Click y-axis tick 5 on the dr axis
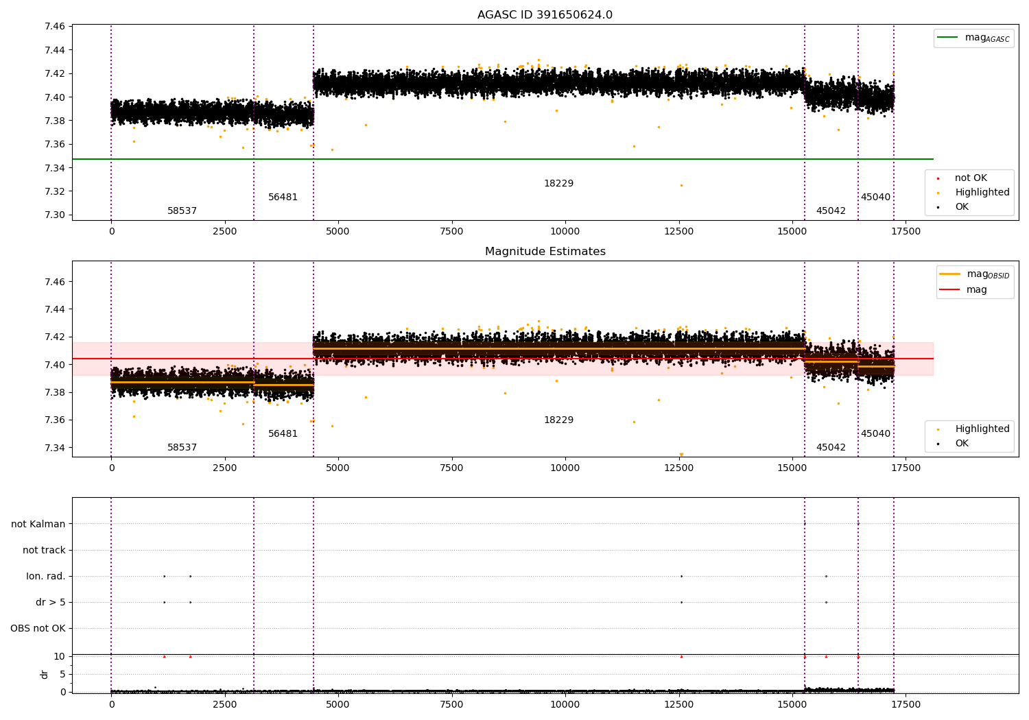This screenshot has width=1029, height=720. point(62,674)
